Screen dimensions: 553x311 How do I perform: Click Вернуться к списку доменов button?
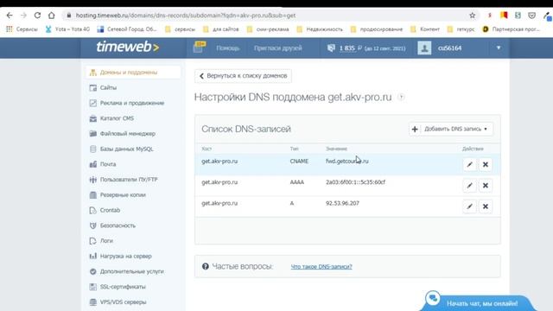(243, 76)
